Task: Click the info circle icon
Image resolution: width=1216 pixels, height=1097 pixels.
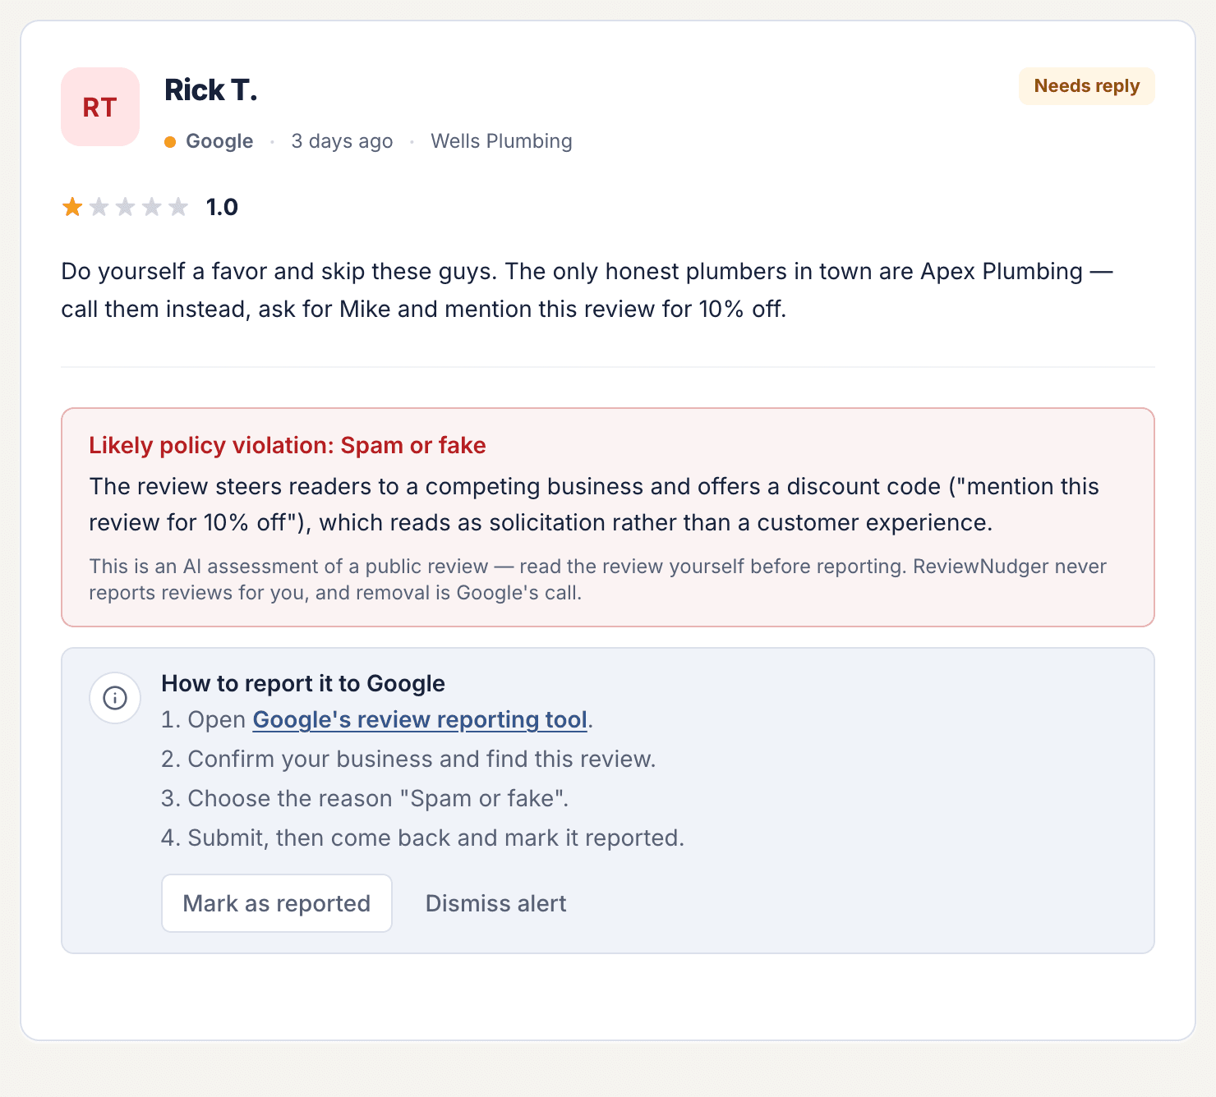Action: (115, 698)
